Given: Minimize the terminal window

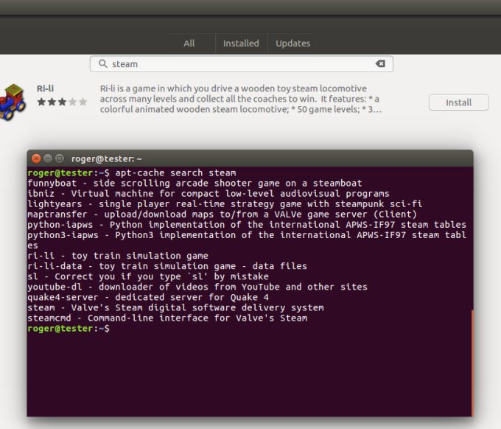Looking at the screenshot, I should (x=48, y=158).
